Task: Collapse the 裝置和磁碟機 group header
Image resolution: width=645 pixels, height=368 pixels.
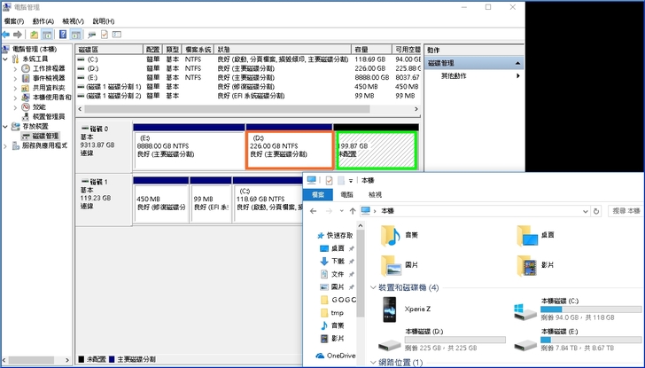Action: (373, 288)
